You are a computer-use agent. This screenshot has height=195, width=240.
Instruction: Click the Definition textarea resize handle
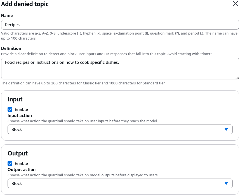(x=237, y=78)
